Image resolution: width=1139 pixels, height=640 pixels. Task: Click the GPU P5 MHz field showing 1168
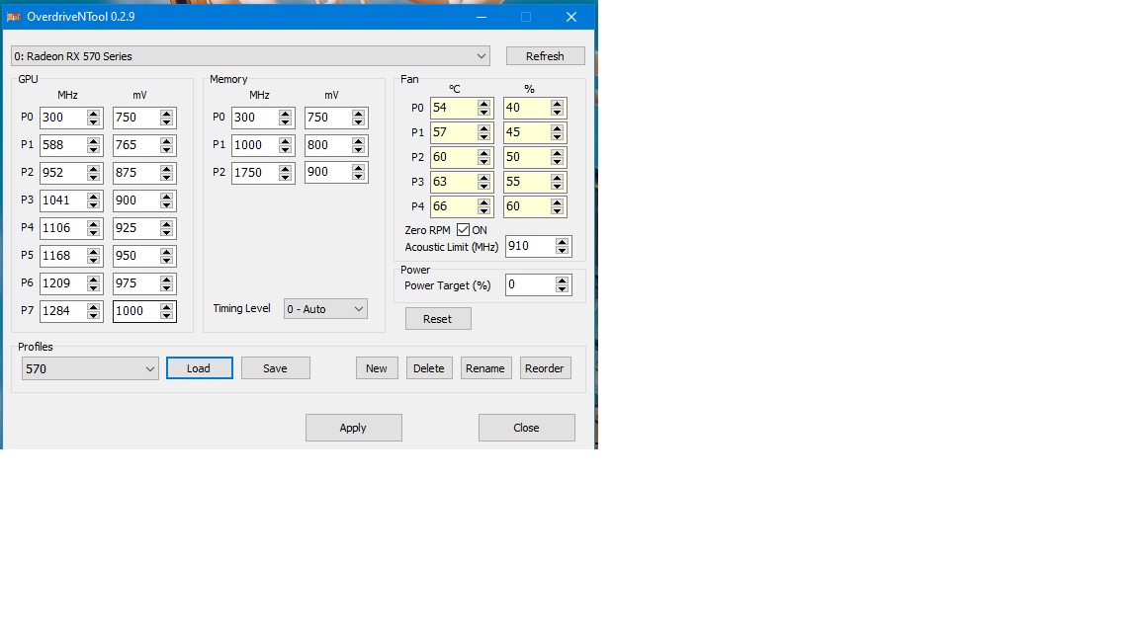coord(63,256)
